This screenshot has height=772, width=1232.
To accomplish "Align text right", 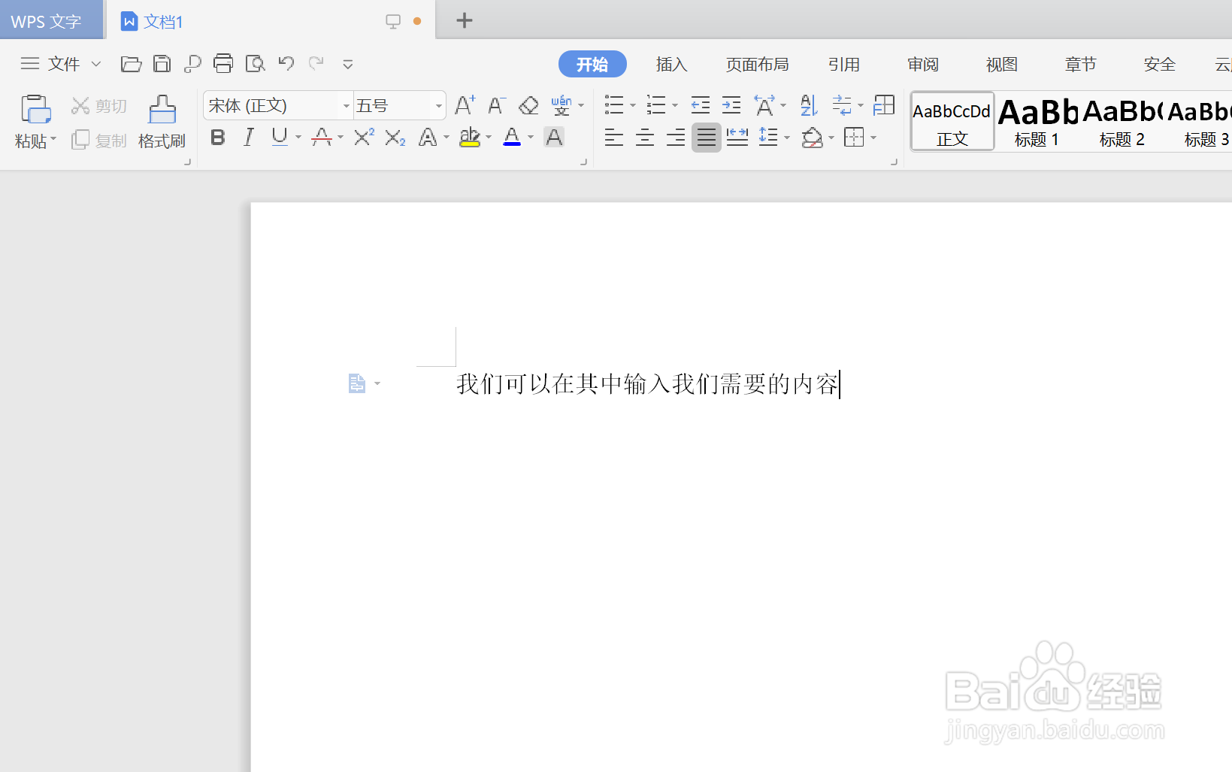I will pyautogui.click(x=675, y=138).
